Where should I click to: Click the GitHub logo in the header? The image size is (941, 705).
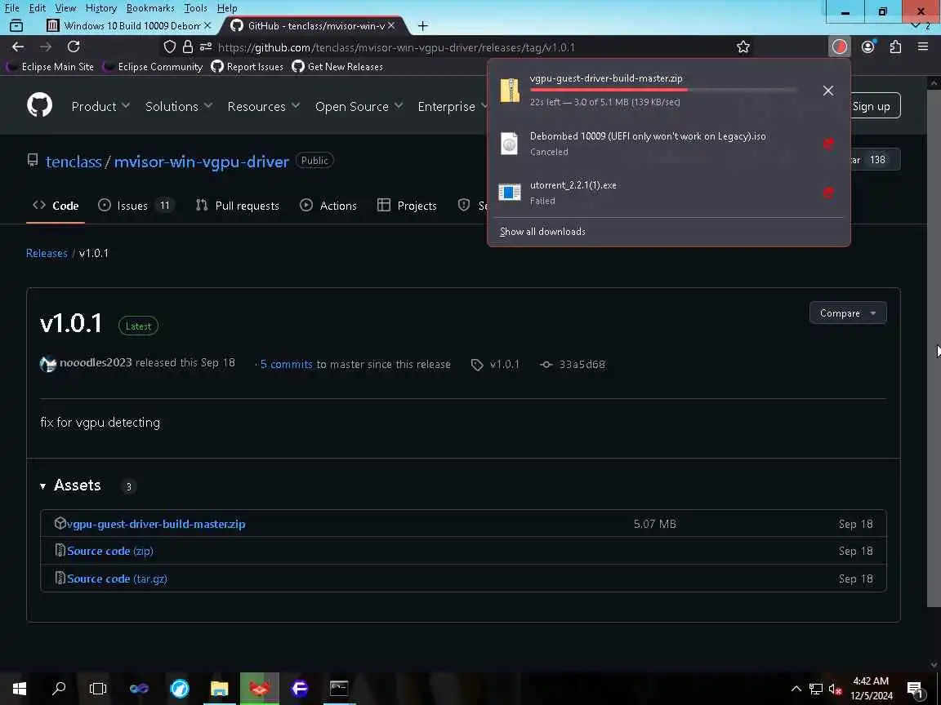pos(39,105)
